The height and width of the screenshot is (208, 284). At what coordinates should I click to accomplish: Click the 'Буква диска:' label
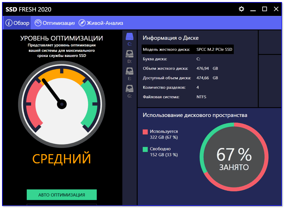click(155, 59)
